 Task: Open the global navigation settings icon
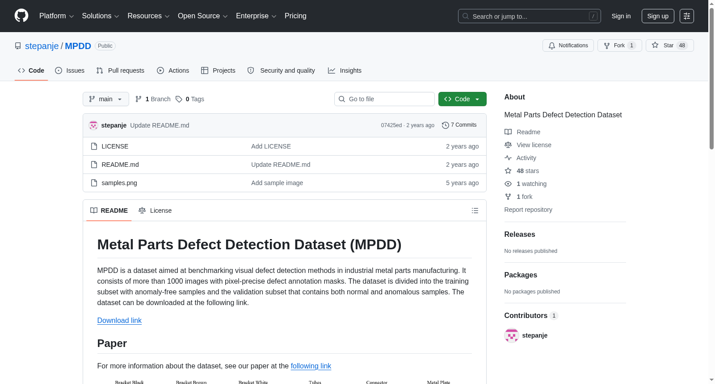(x=687, y=16)
